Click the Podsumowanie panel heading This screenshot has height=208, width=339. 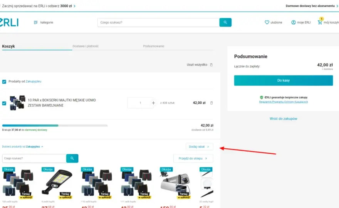coord(251,57)
